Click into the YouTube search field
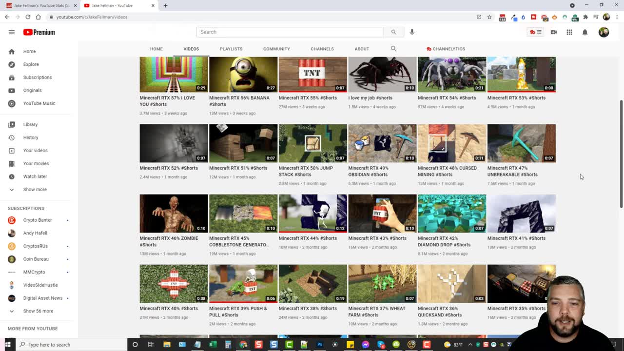Screen dimensions: 624x351 [290, 32]
